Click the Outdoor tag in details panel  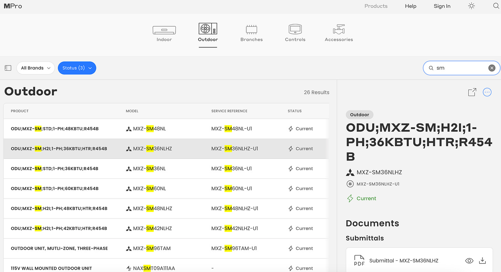point(360,115)
